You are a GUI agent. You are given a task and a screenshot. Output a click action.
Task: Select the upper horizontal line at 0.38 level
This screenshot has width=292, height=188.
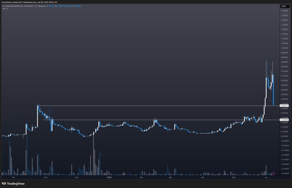[159, 106]
